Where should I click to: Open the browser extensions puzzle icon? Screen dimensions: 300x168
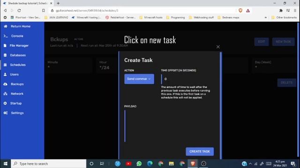[281, 10]
